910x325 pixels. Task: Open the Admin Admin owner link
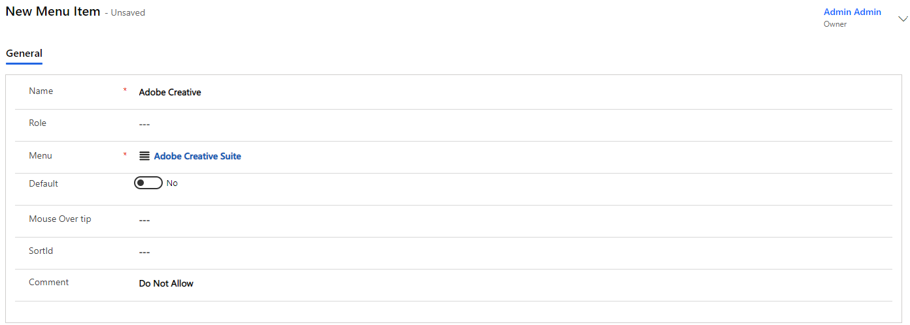tap(852, 12)
